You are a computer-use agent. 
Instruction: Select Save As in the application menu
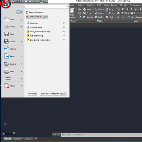(x=13, y=41)
